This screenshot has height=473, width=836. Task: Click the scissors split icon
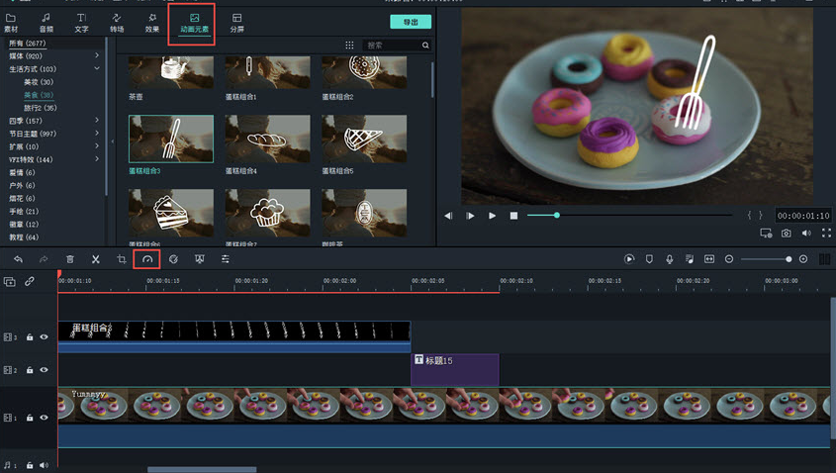[x=96, y=259]
